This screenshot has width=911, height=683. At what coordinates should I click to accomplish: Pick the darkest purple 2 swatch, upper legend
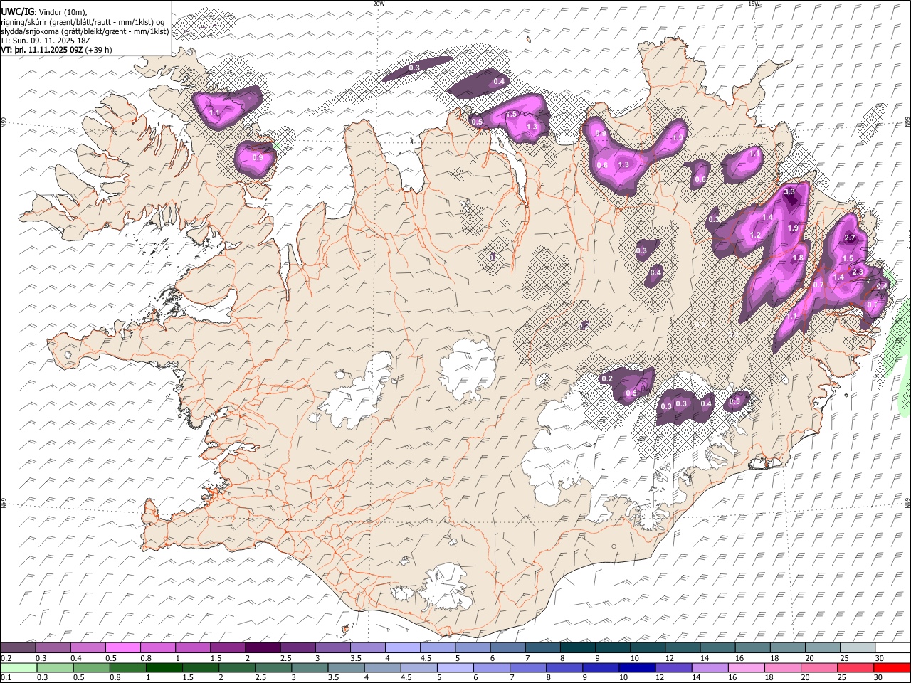coord(263,648)
